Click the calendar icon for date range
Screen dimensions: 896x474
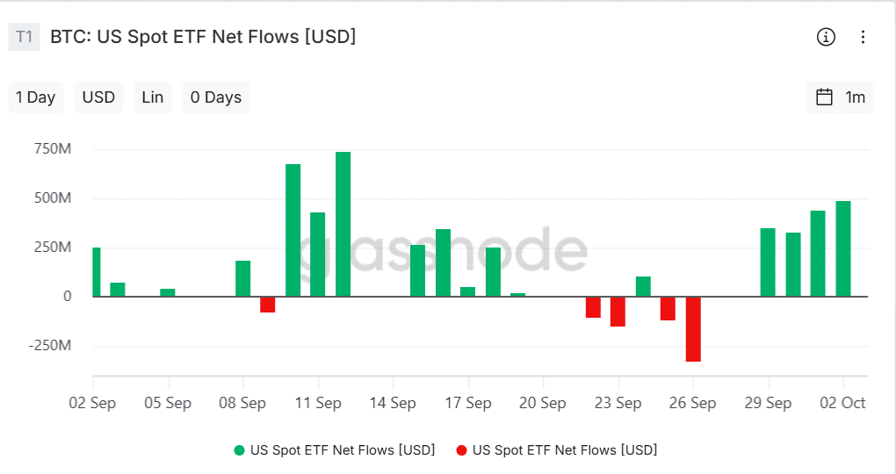[824, 97]
